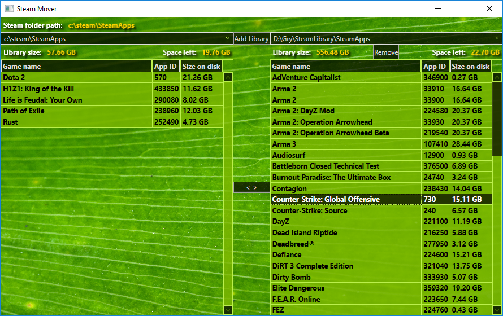503x316 pixels.
Task: Select Dirty Bomb row
Action: click(x=381, y=277)
